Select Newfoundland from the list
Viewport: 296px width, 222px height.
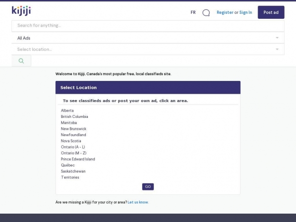coord(73,135)
